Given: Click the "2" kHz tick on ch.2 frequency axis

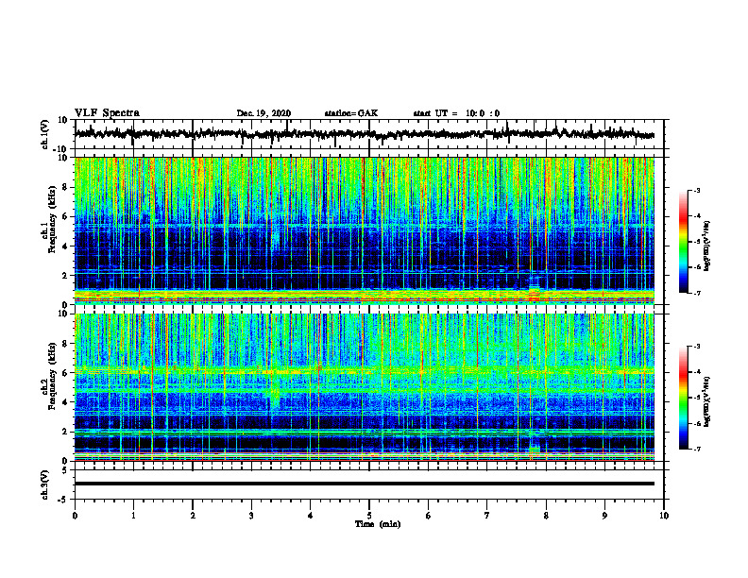Looking at the screenshot, I should click(65, 432).
